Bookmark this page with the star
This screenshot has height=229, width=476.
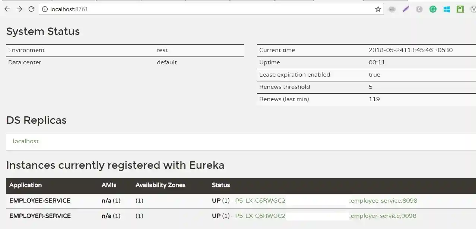378,9
